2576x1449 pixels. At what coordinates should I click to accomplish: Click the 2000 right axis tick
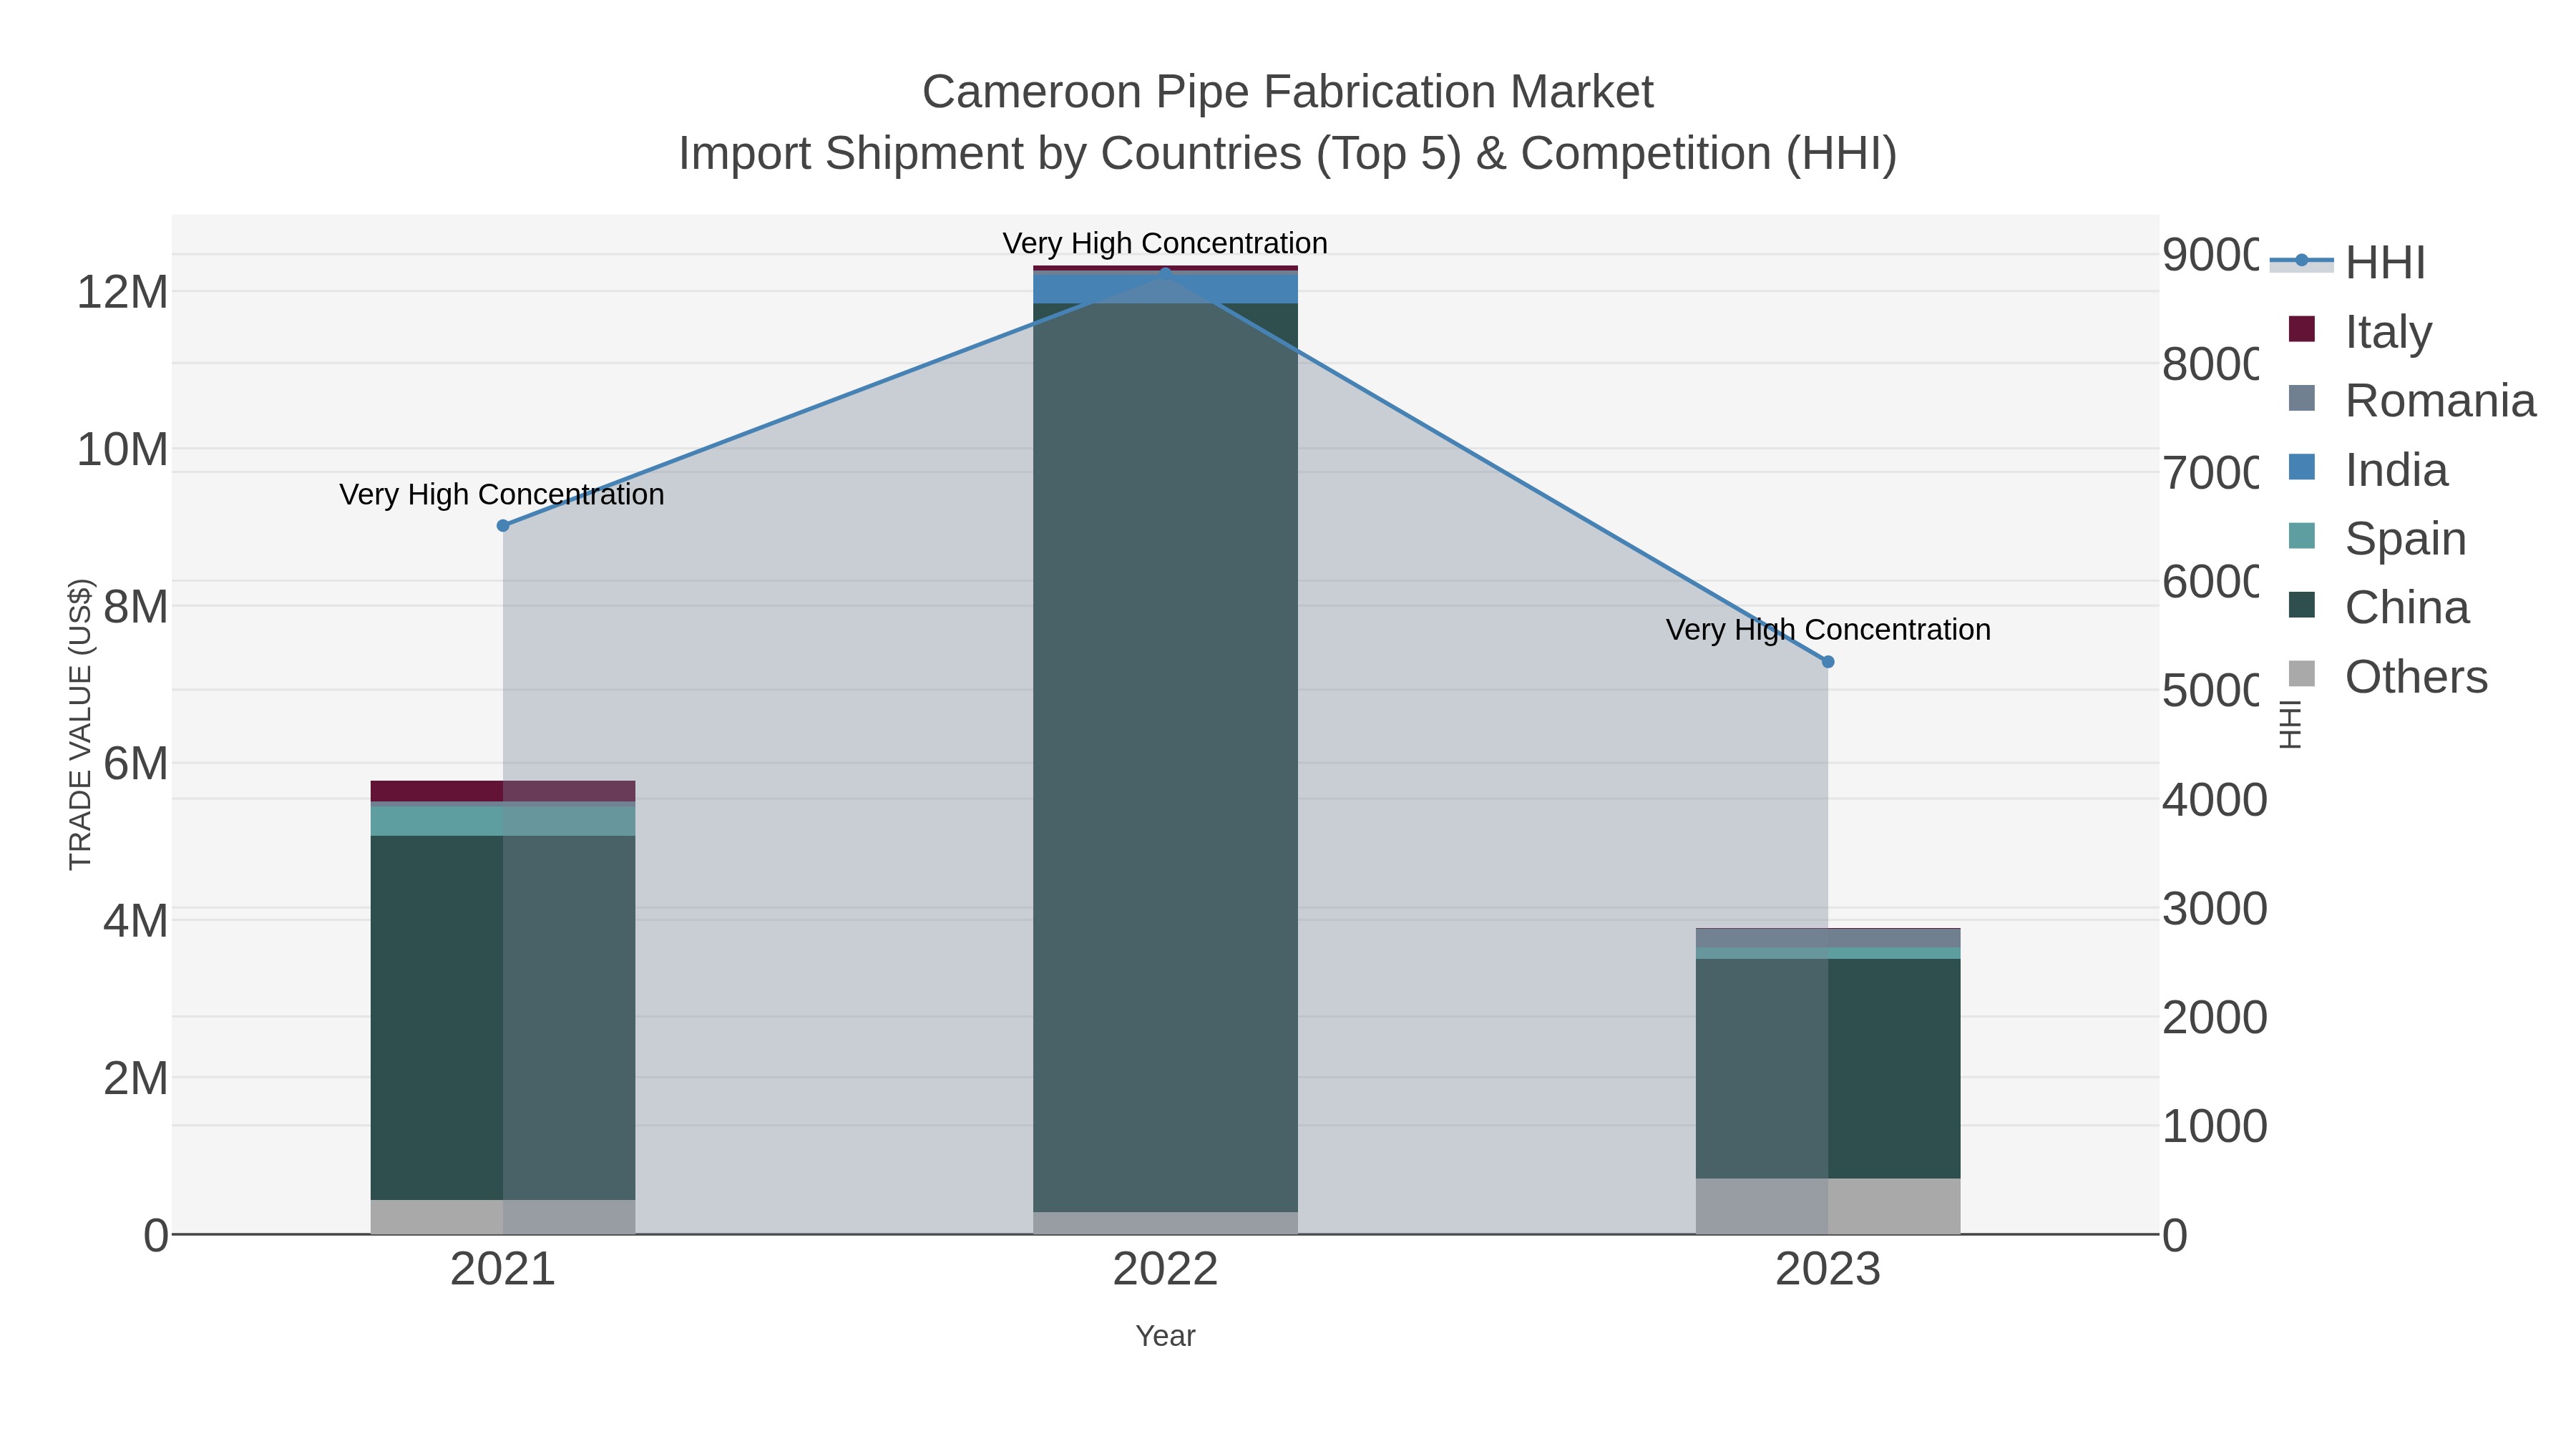(x=2214, y=1019)
